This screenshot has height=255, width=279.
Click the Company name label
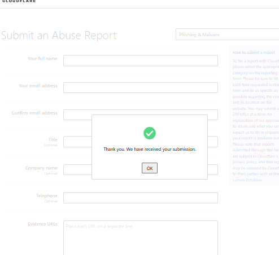pyautogui.click(x=41, y=168)
